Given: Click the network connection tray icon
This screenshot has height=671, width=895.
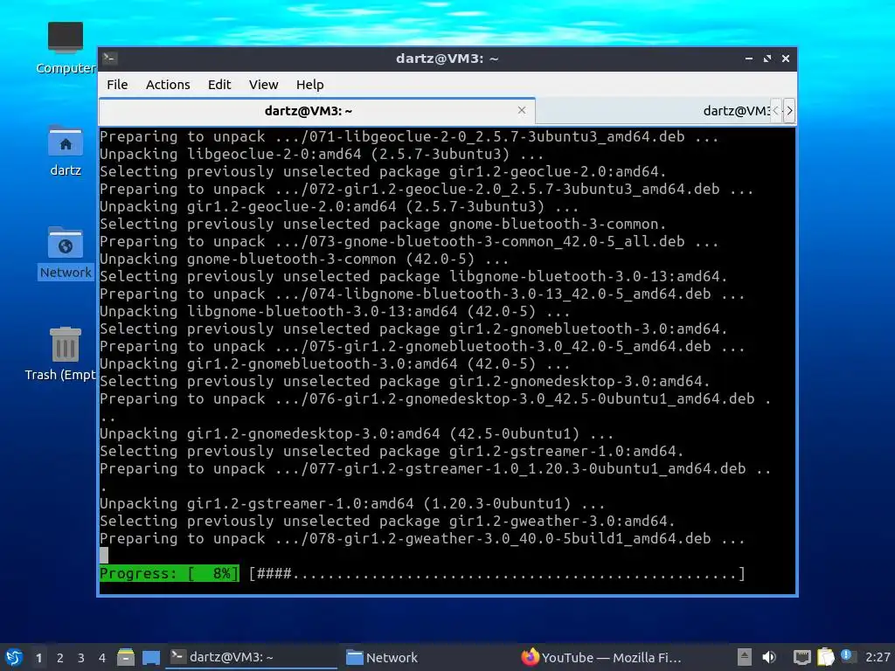Looking at the screenshot, I should coord(802,658).
